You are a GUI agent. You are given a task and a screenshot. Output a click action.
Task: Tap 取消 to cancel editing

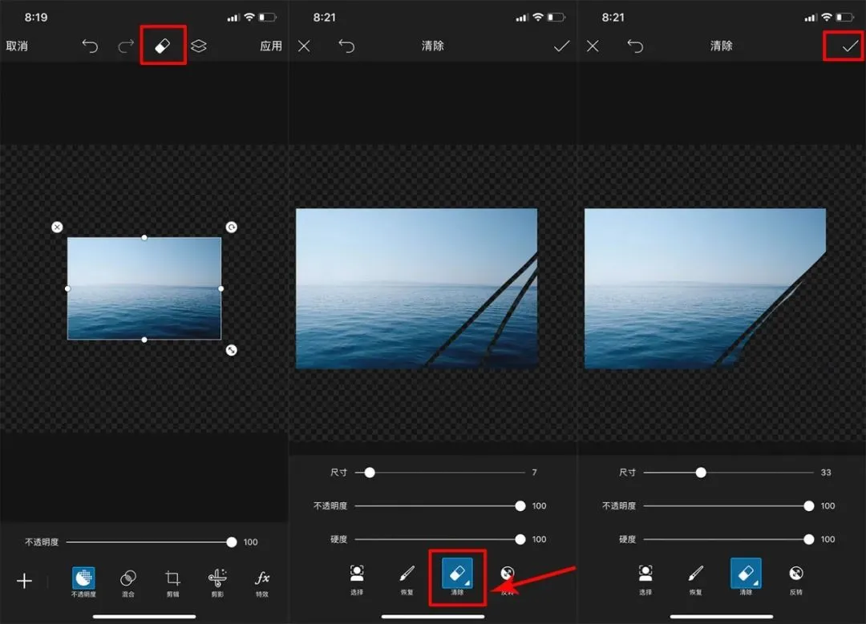(17, 46)
